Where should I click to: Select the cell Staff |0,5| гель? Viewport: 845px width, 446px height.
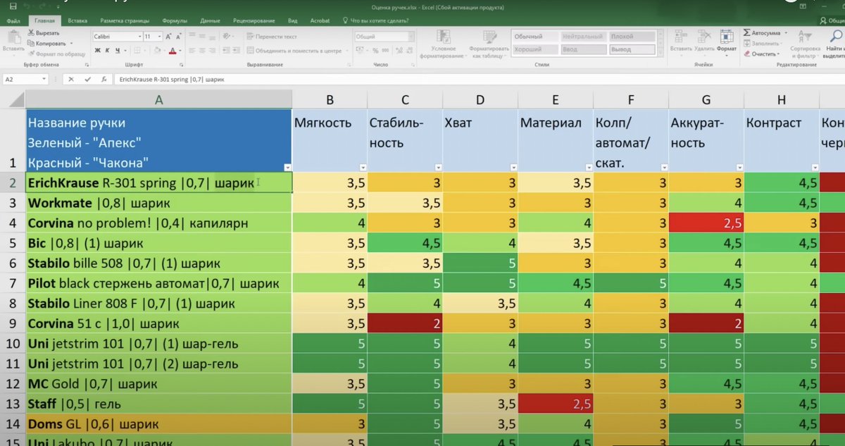159,404
